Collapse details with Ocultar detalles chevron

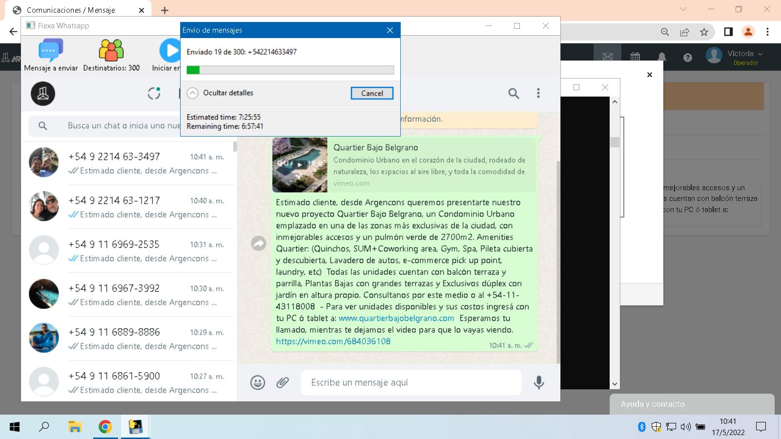[x=193, y=93]
